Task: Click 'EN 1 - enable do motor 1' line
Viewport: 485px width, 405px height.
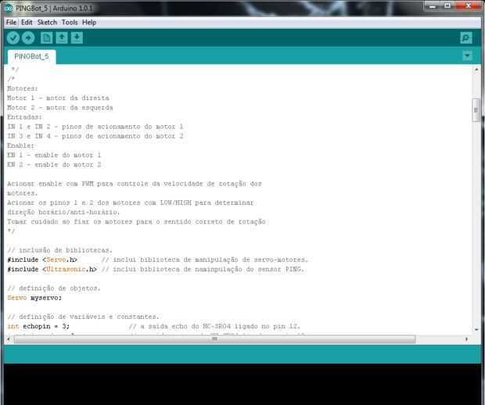Action: click(54, 155)
